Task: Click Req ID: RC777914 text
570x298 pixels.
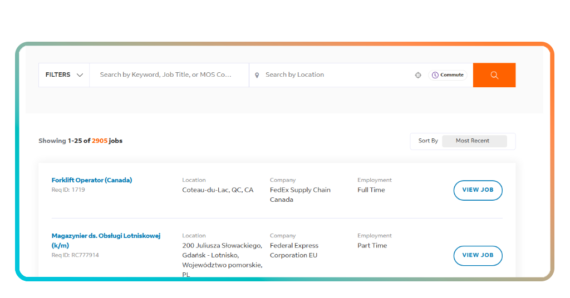Action: [75, 255]
